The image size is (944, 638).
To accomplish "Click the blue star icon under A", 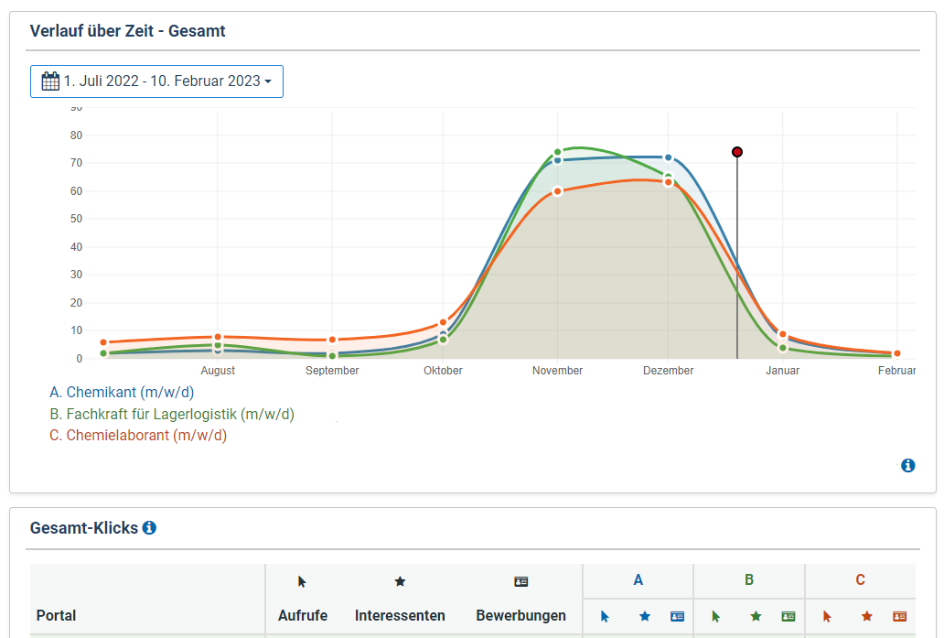I will click(x=644, y=617).
